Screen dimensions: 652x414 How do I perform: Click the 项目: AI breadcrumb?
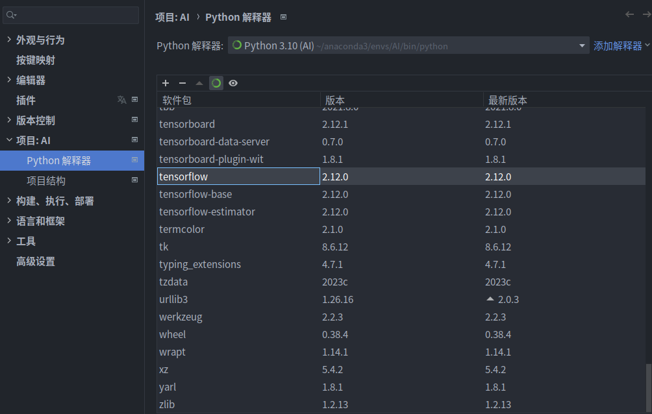point(172,17)
